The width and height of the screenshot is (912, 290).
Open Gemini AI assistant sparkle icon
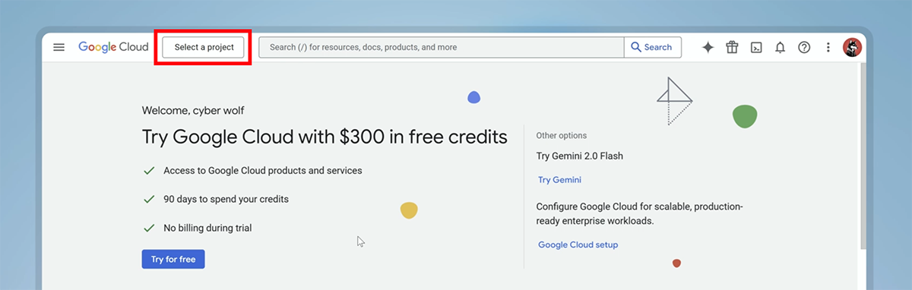click(708, 47)
